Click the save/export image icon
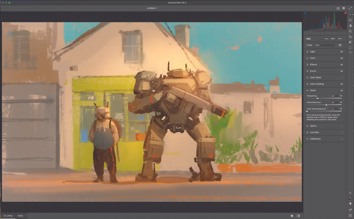The height and width of the screenshot is (219, 354). coord(338,8)
